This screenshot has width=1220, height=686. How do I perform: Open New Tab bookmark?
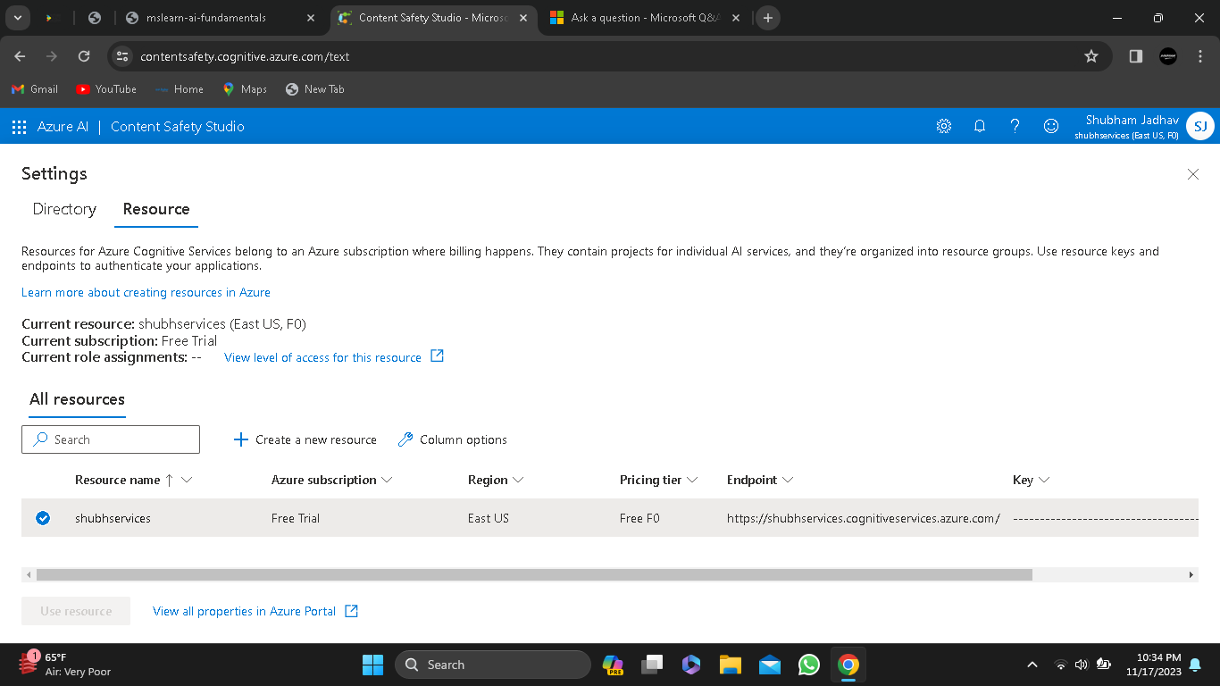point(314,89)
